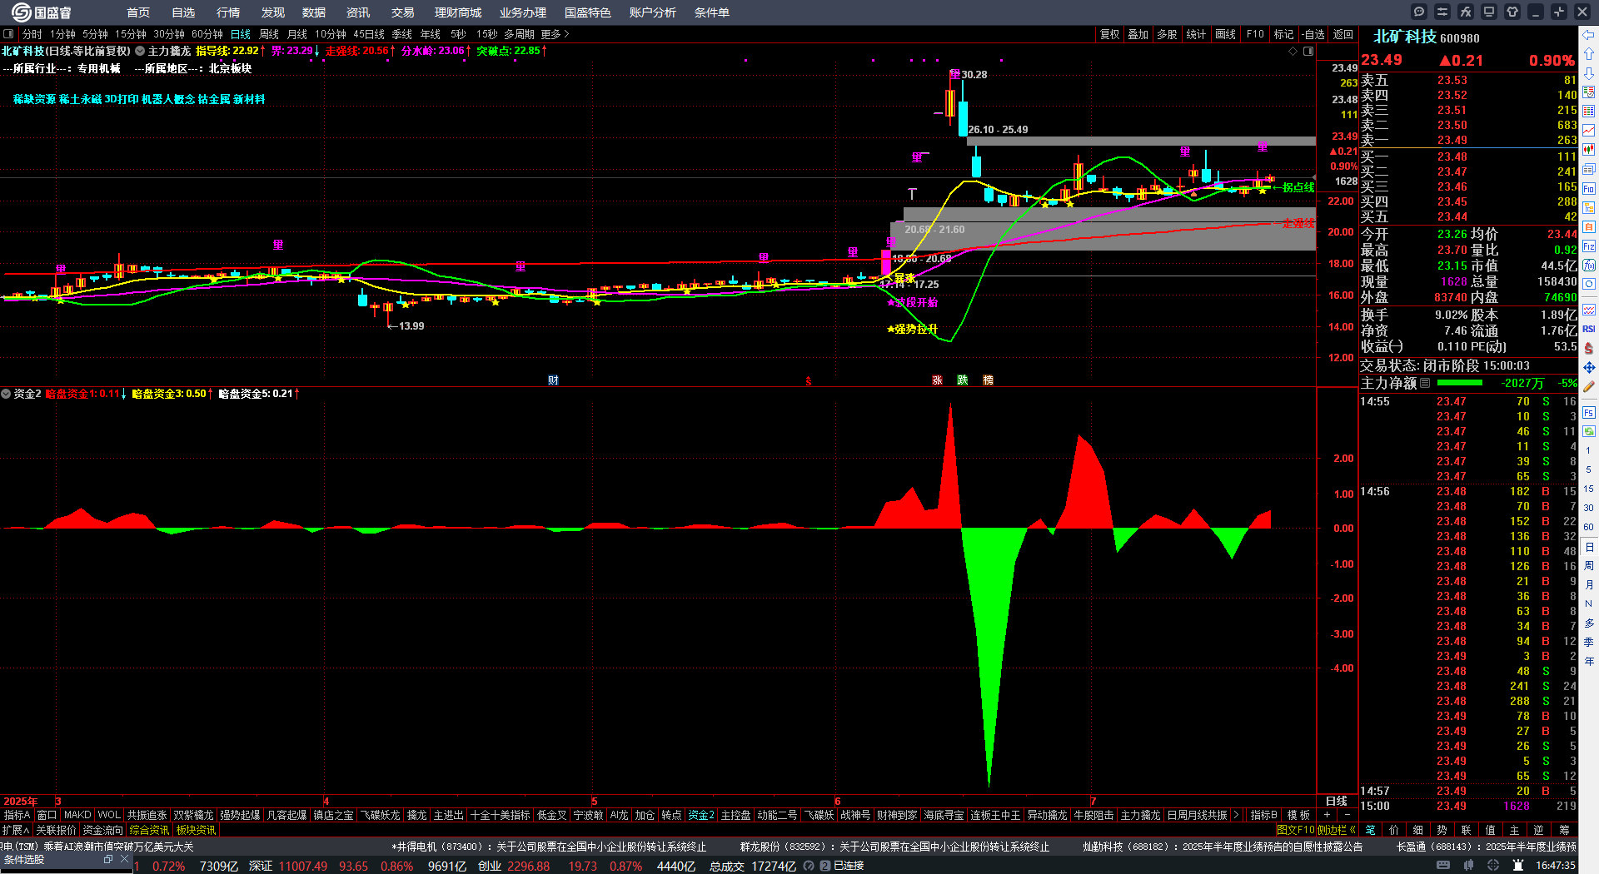
Task: Toggle the panel icon left of 分时
Action: [x=8, y=34]
